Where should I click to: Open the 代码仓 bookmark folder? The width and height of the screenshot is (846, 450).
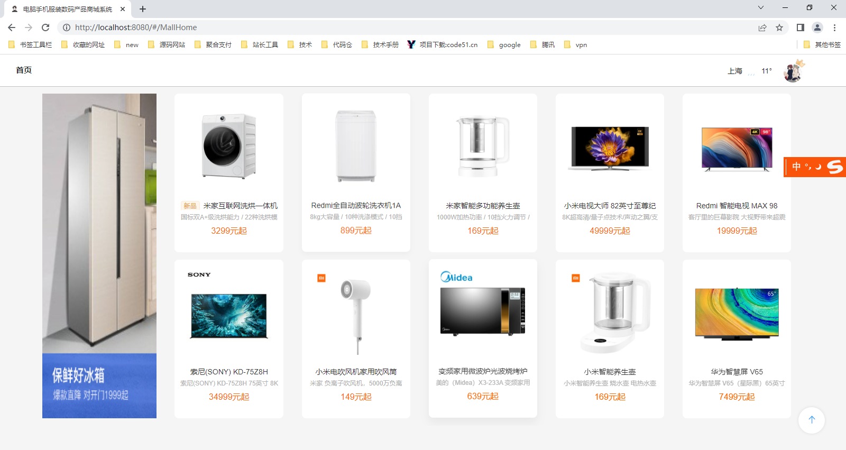coord(337,45)
